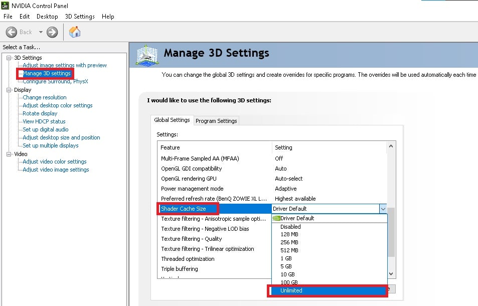Click the NVIDIA Control Panel title icon
The height and width of the screenshot is (306, 478).
(6, 6)
